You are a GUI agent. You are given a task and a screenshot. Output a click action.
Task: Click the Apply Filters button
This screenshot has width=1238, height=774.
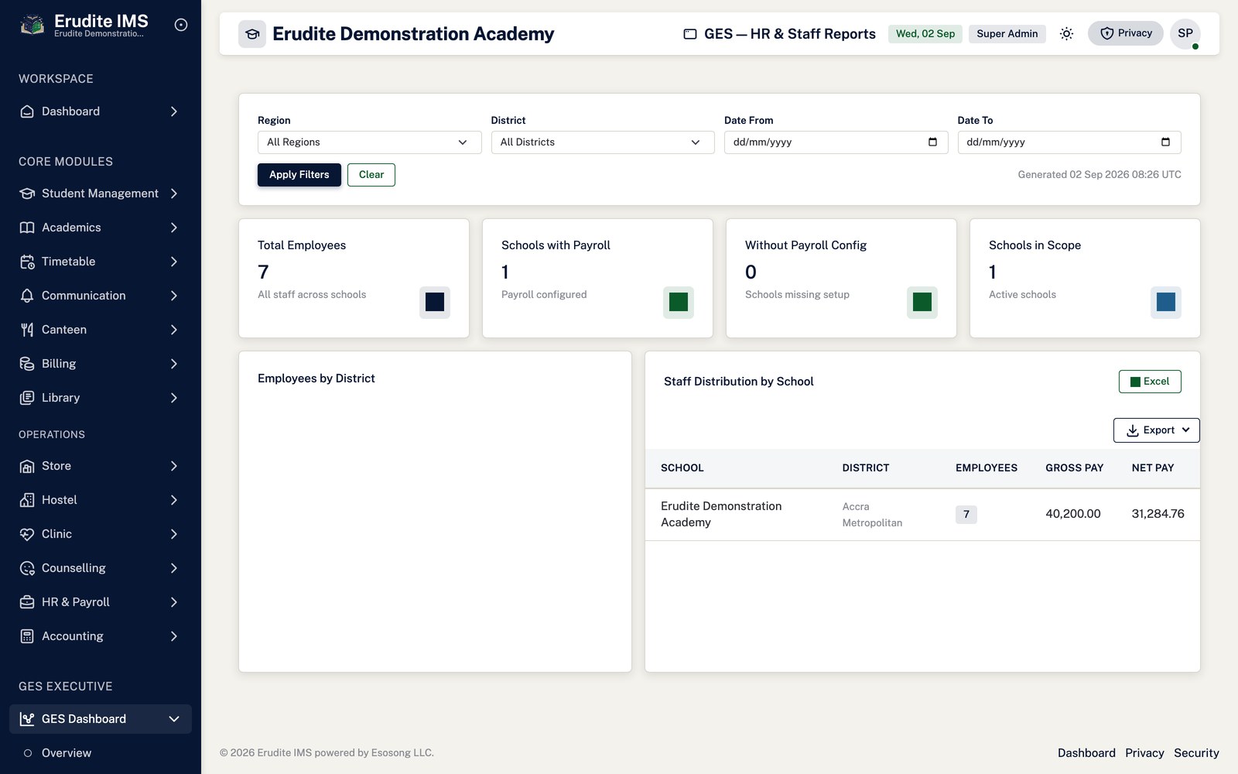(299, 175)
